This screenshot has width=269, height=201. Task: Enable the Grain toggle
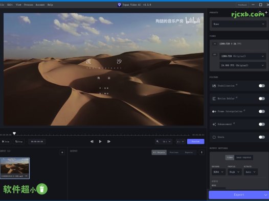pyautogui.click(x=262, y=137)
